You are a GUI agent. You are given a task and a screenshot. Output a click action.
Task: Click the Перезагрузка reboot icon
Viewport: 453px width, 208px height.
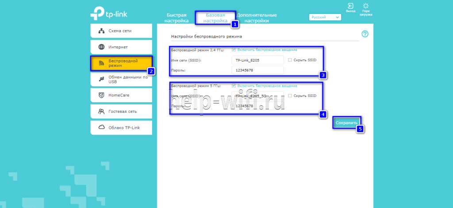(x=365, y=6)
